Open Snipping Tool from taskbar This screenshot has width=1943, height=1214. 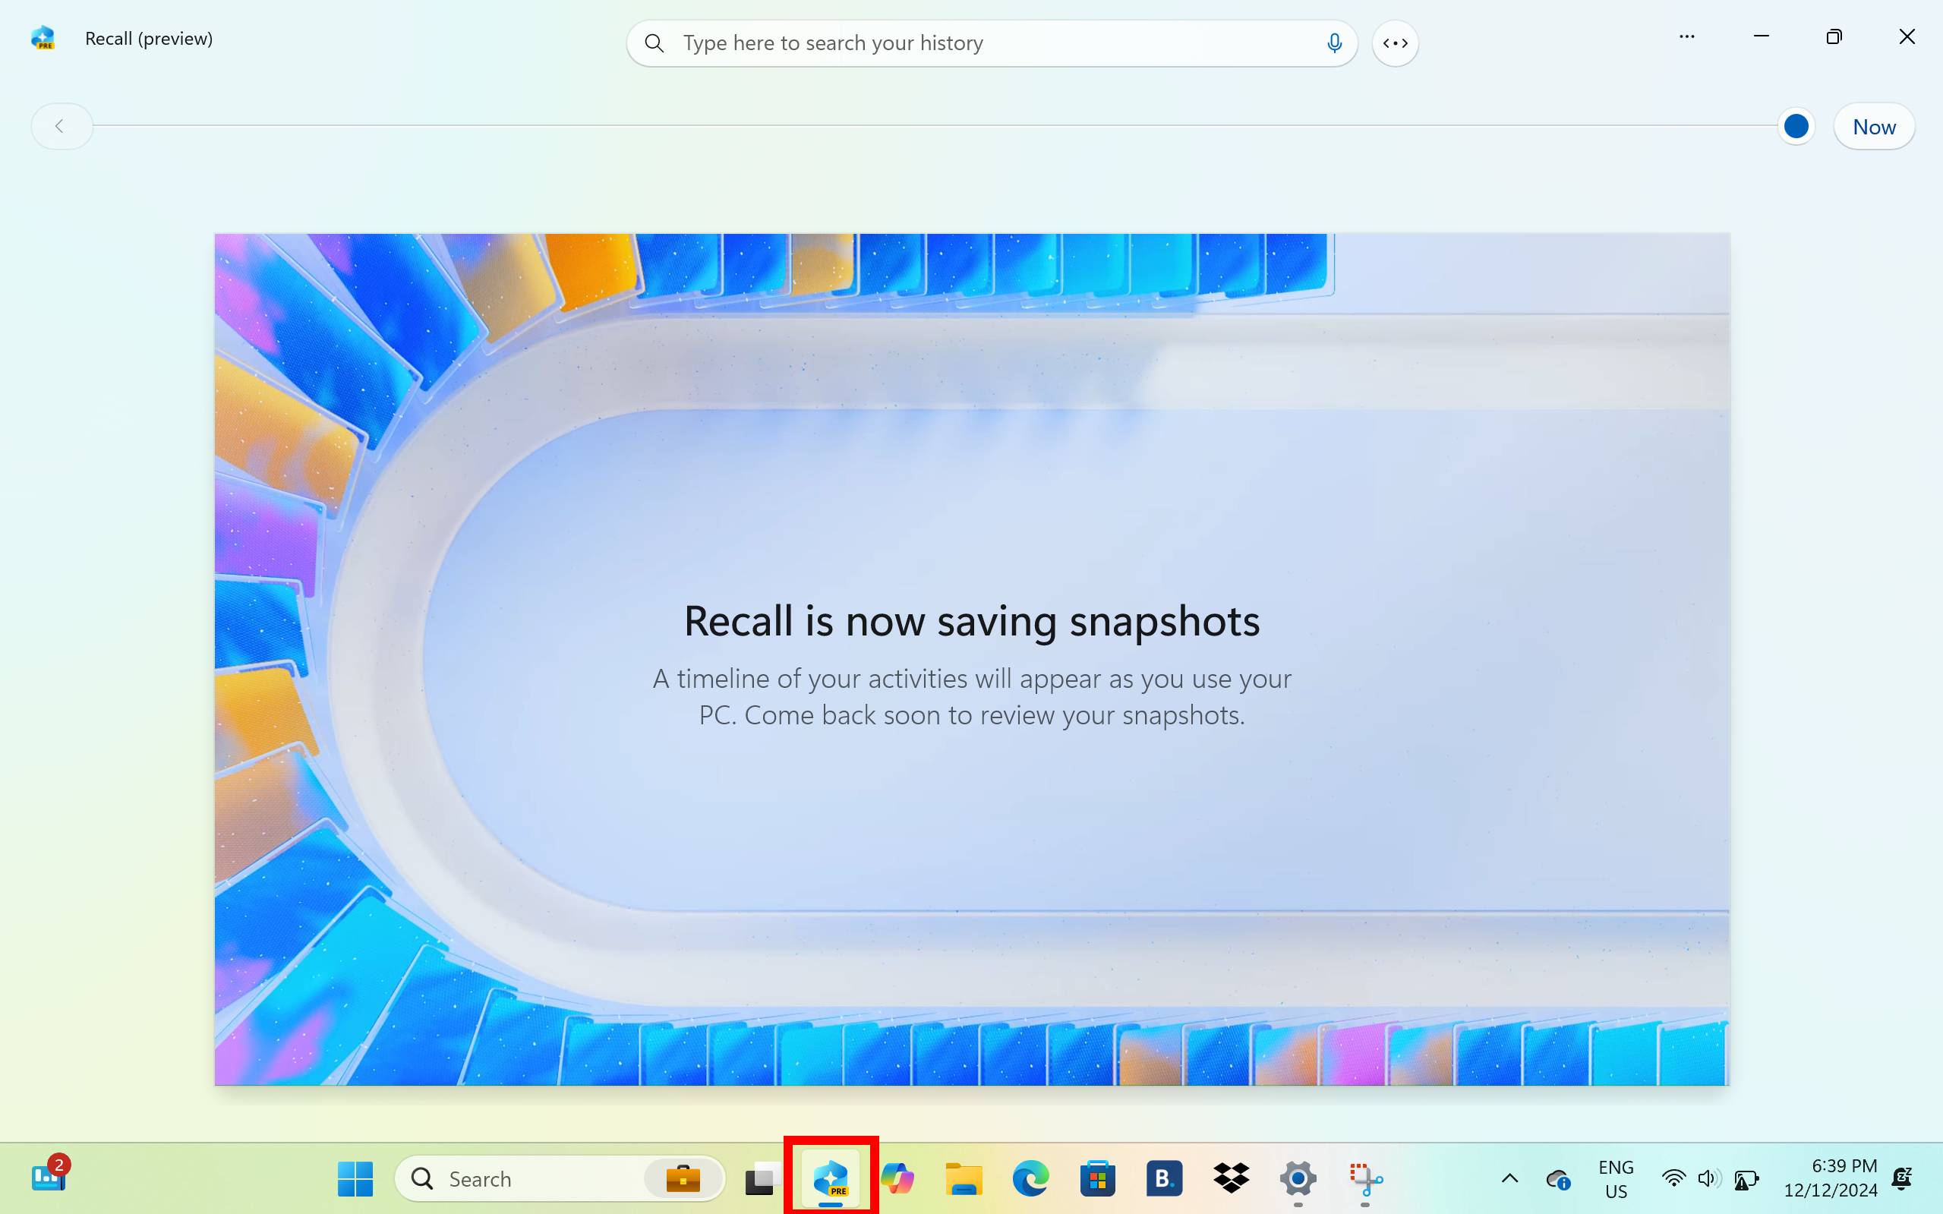click(x=1365, y=1178)
